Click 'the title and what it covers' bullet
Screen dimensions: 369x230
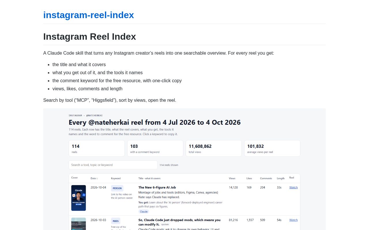pyautogui.click(x=79, y=65)
